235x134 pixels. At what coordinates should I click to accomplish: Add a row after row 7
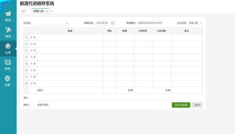[x=32, y=77]
